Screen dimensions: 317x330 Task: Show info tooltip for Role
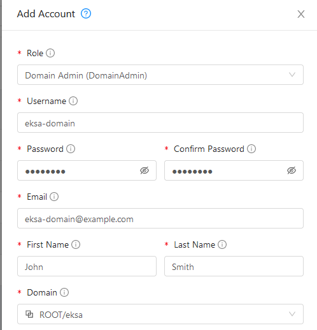[50, 53]
